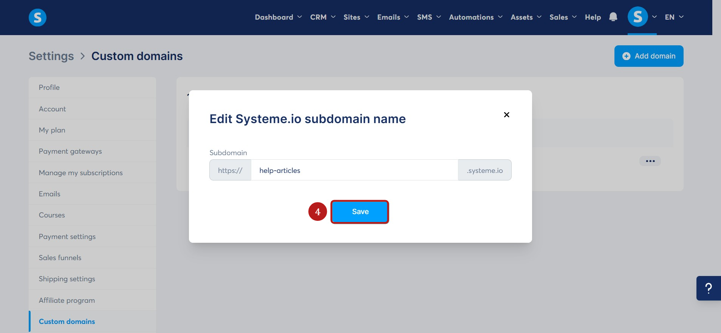The image size is (721, 333).
Task: Click into the subdomain text field
Action: (354, 170)
